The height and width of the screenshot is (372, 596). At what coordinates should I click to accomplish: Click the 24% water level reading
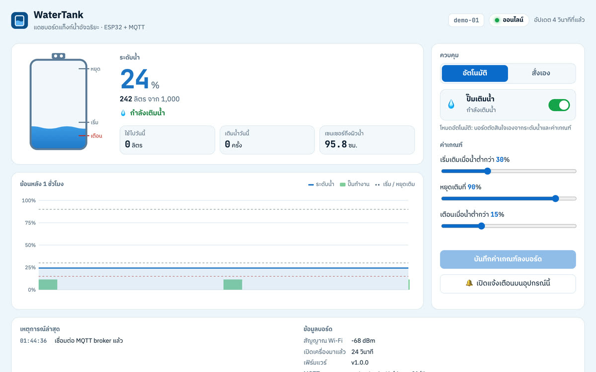pyautogui.click(x=140, y=79)
